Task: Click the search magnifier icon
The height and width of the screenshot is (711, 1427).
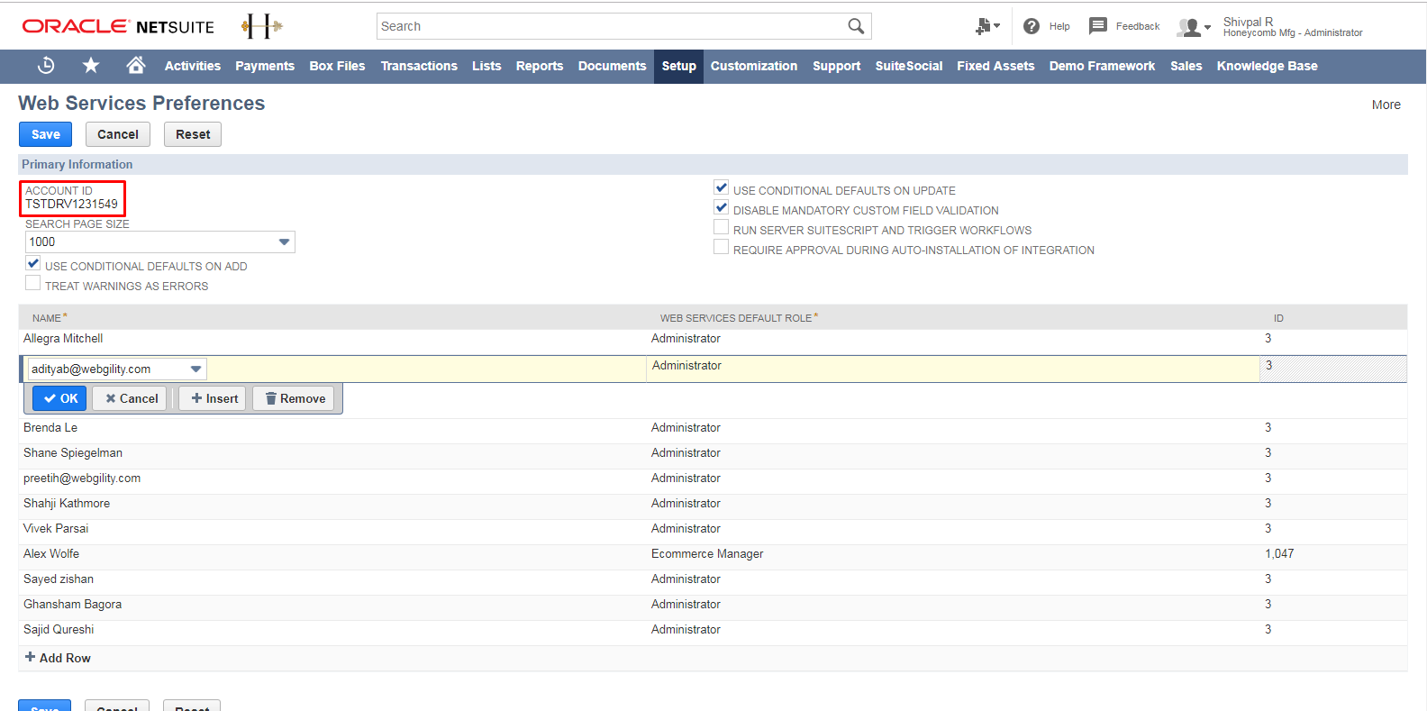Action: (x=856, y=26)
